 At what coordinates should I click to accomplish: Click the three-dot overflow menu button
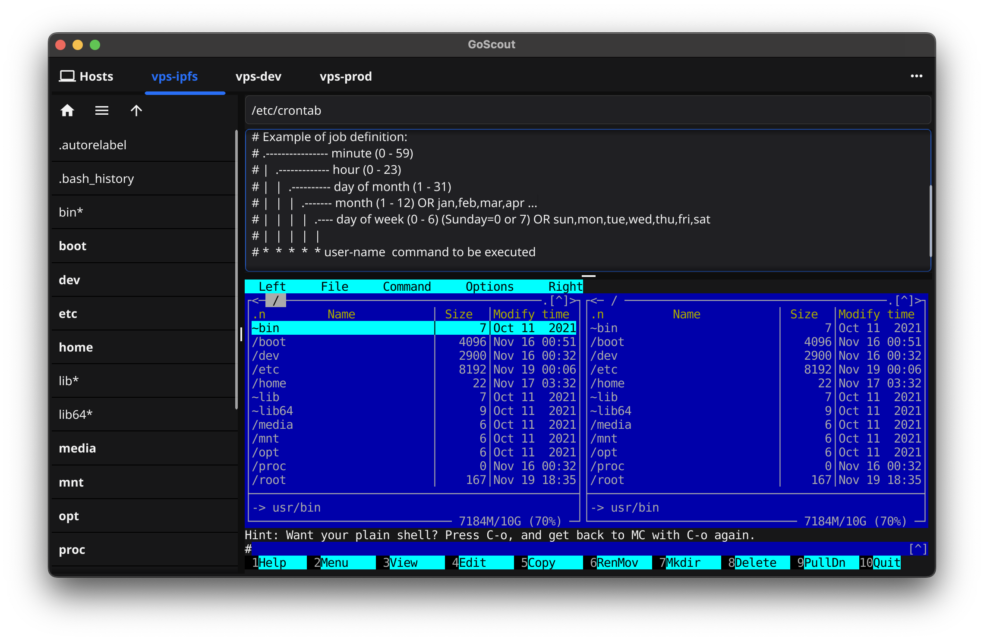click(917, 76)
